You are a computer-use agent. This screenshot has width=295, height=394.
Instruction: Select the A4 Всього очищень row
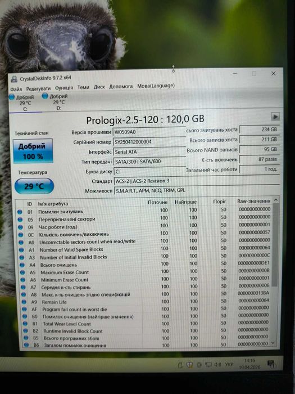click(x=146, y=265)
